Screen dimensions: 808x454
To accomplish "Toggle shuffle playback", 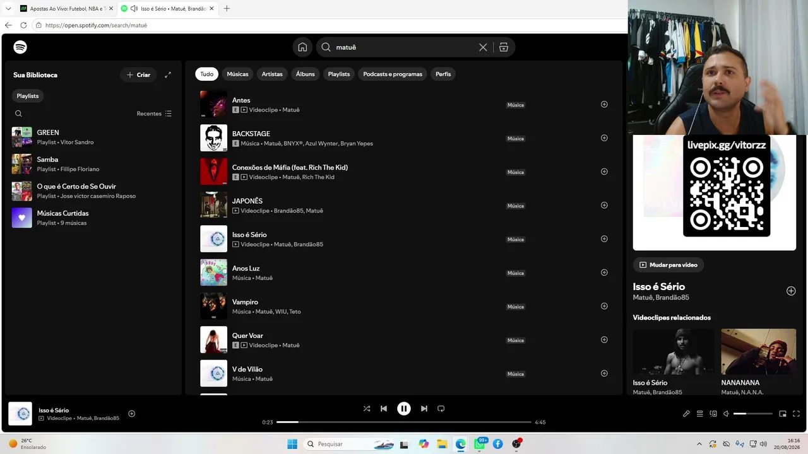I will (x=367, y=409).
